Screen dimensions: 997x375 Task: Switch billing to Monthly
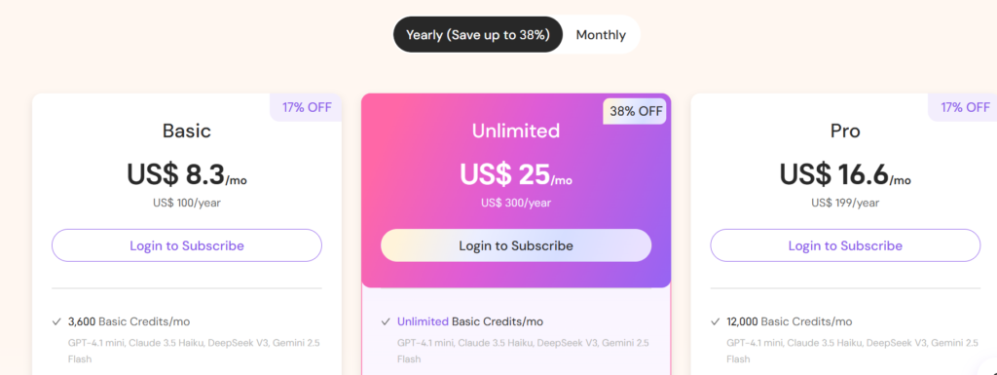point(600,35)
